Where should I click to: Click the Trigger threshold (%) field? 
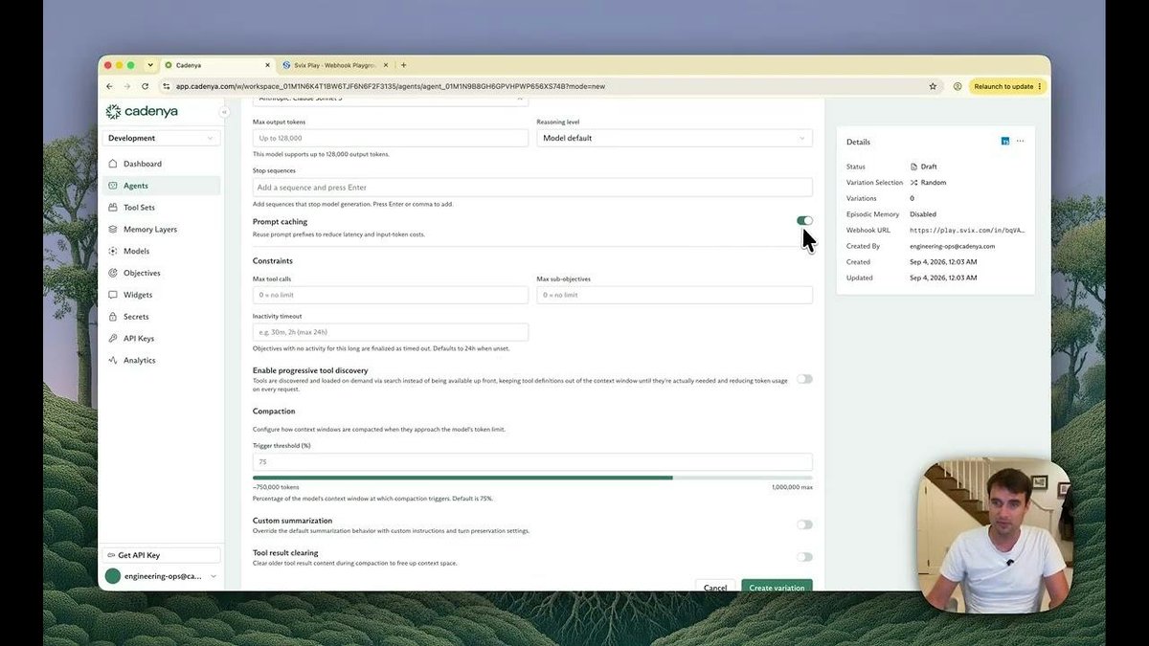532,461
